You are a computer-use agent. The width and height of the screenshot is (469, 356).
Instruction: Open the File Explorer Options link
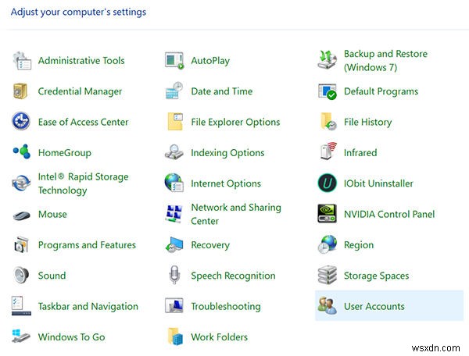pos(236,122)
